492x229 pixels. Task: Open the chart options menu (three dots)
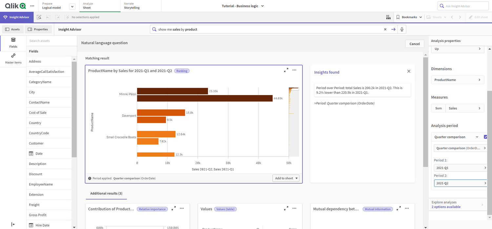coord(294,70)
